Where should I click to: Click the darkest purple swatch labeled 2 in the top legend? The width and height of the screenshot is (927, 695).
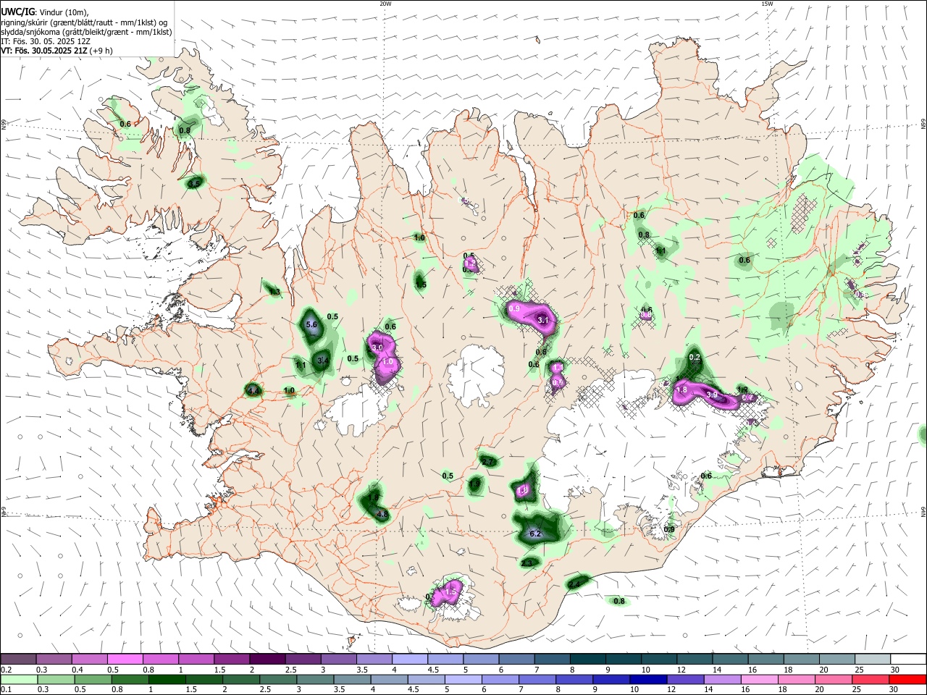click(x=267, y=659)
